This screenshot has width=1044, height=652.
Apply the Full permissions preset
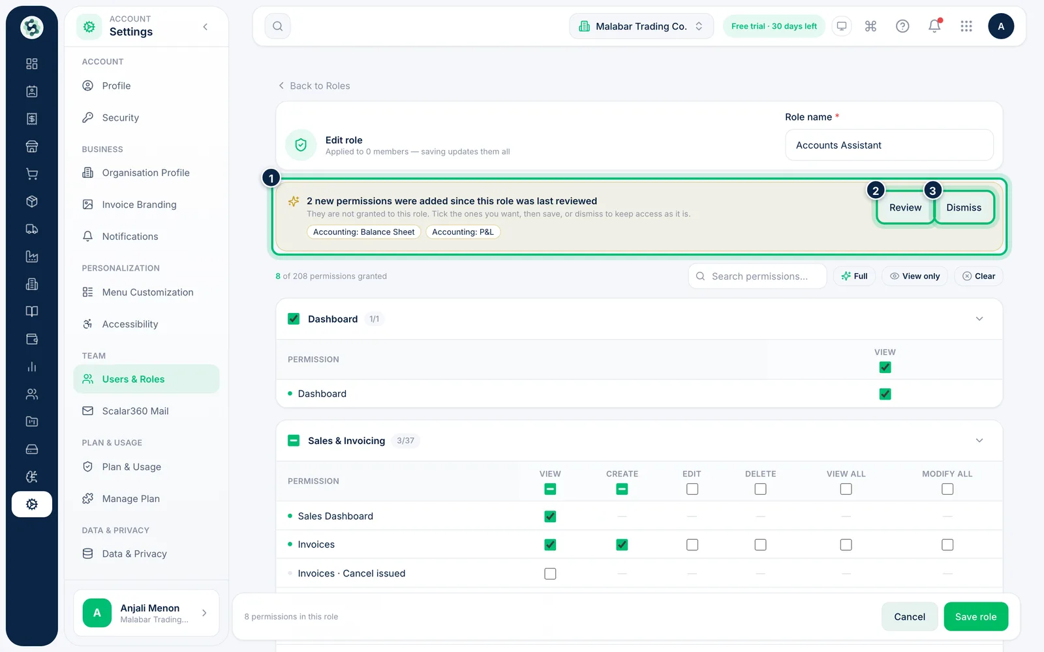854,276
